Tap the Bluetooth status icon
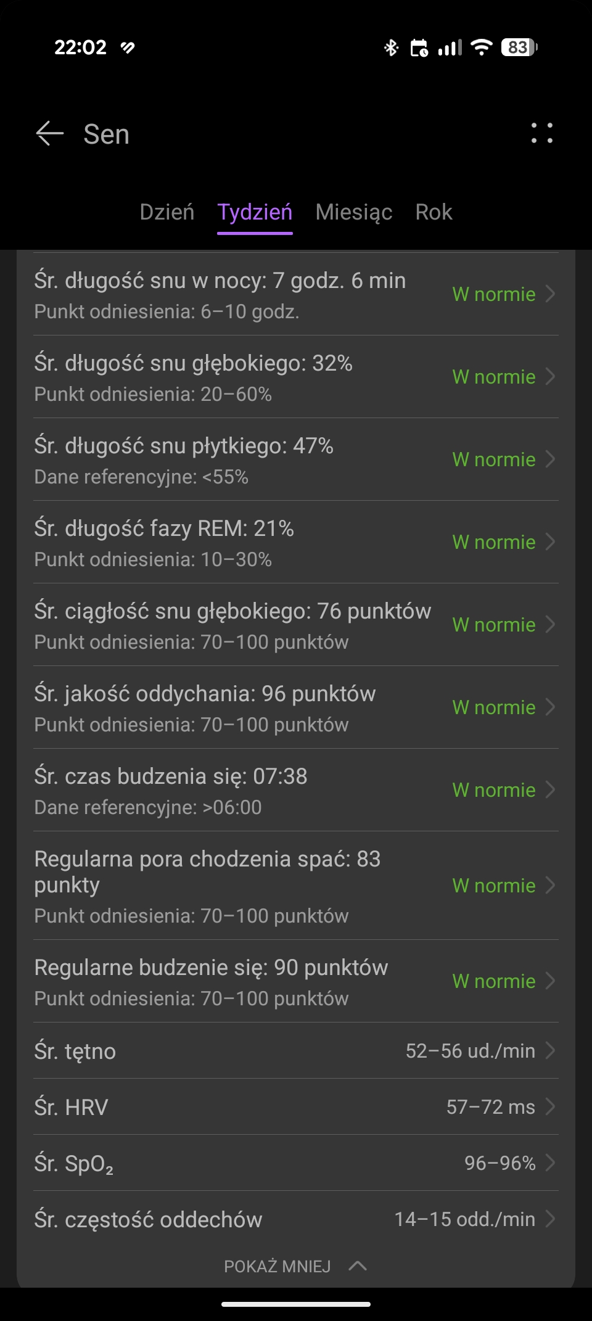The width and height of the screenshot is (592, 1321). click(391, 47)
